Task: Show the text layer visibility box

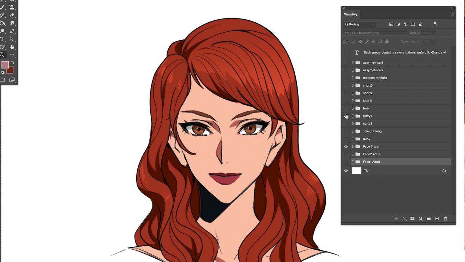Action: [x=346, y=52]
